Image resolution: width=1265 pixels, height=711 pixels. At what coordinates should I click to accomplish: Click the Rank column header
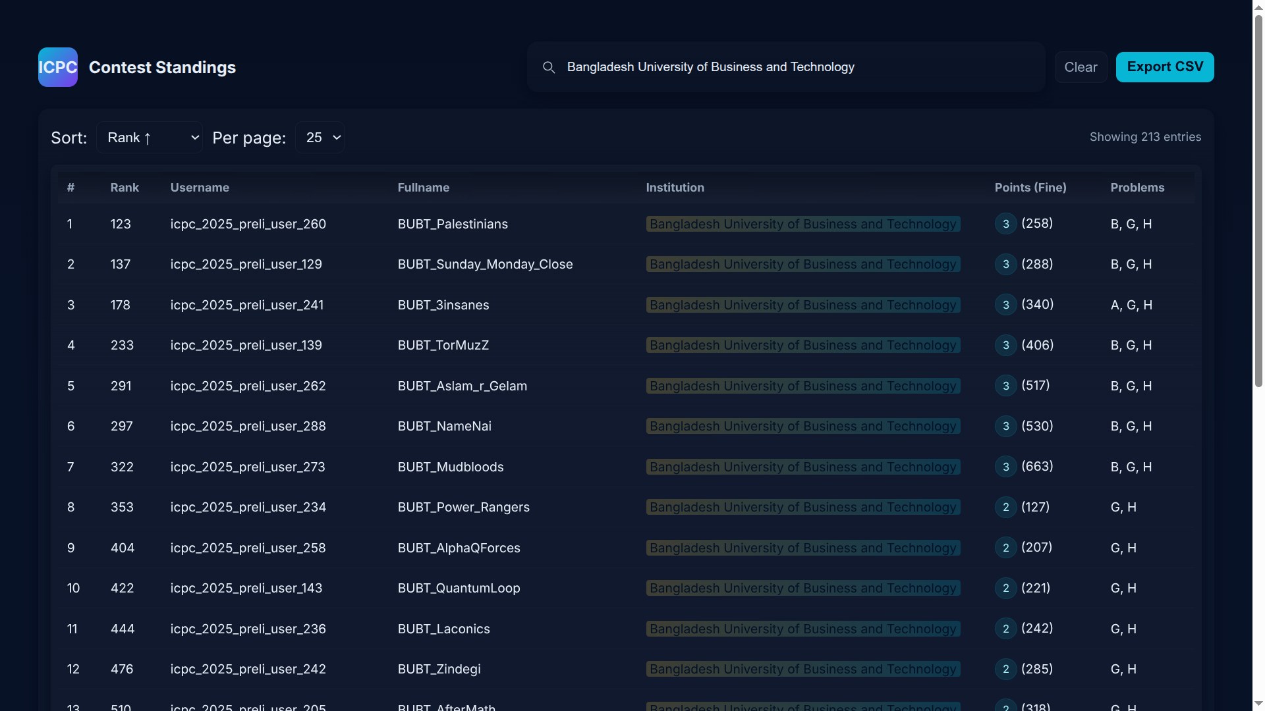click(125, 188)
